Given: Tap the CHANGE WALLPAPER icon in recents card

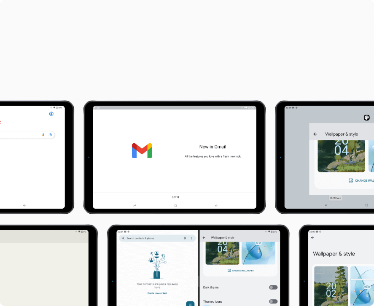Looking at the screenshot, I should [351, 180].
